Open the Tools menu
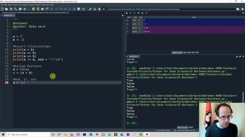 pos(43,5)
